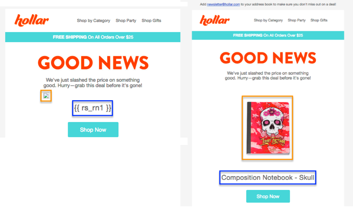This screenshot has height=207, width=353.
Task: Select Shop by Category in right email
Action: pyautogui.click(x=268, y=20)
